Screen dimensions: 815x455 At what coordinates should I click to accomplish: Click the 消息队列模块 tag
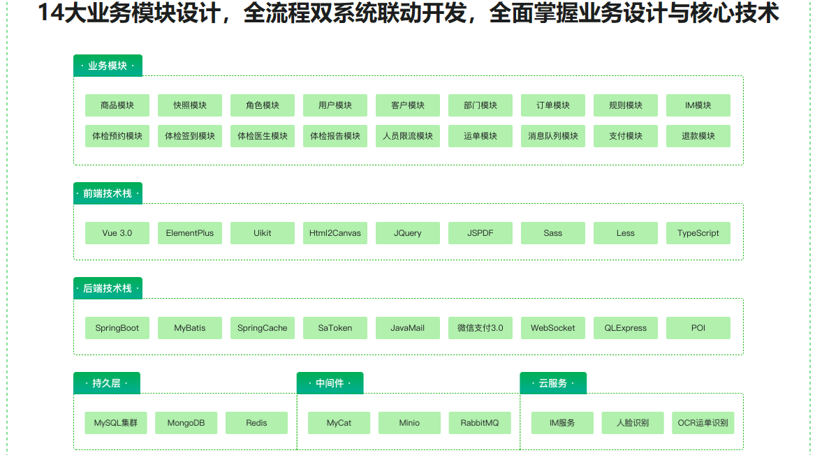[553, 136]
